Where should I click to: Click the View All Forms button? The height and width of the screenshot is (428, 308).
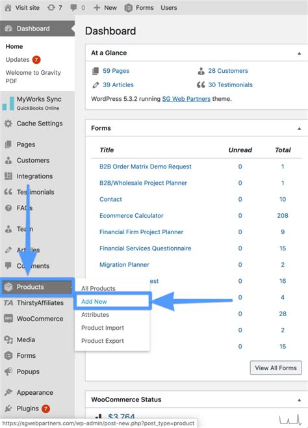[x=276, y=368]
